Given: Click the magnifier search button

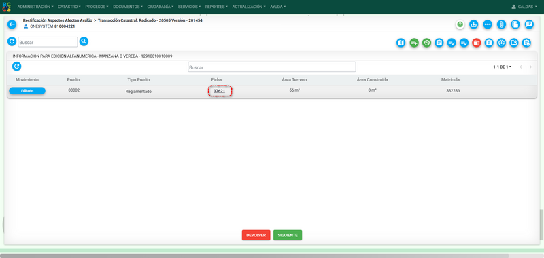Looking at the screenshot, I should tap(84, 41).
